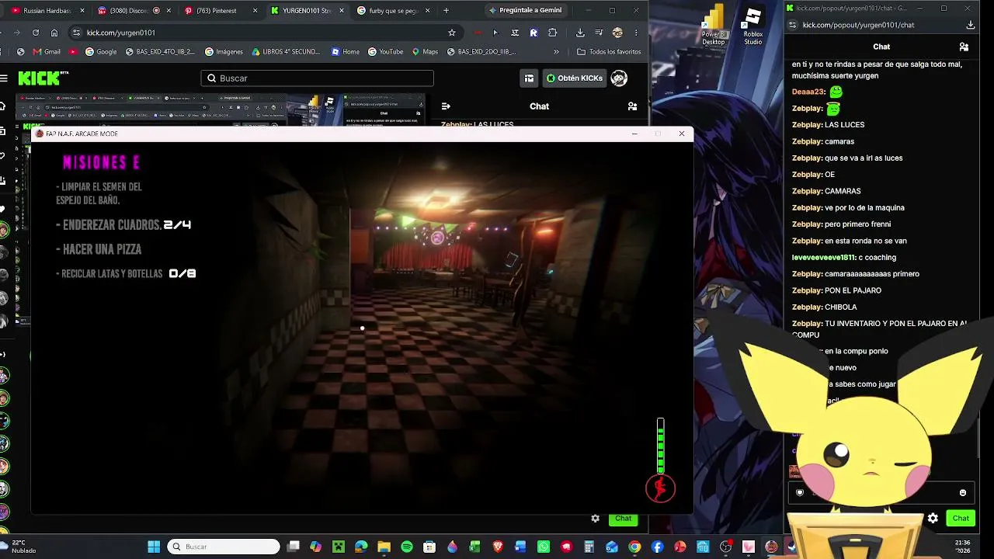Launch Spotify from the taskbar

(407, 547)
